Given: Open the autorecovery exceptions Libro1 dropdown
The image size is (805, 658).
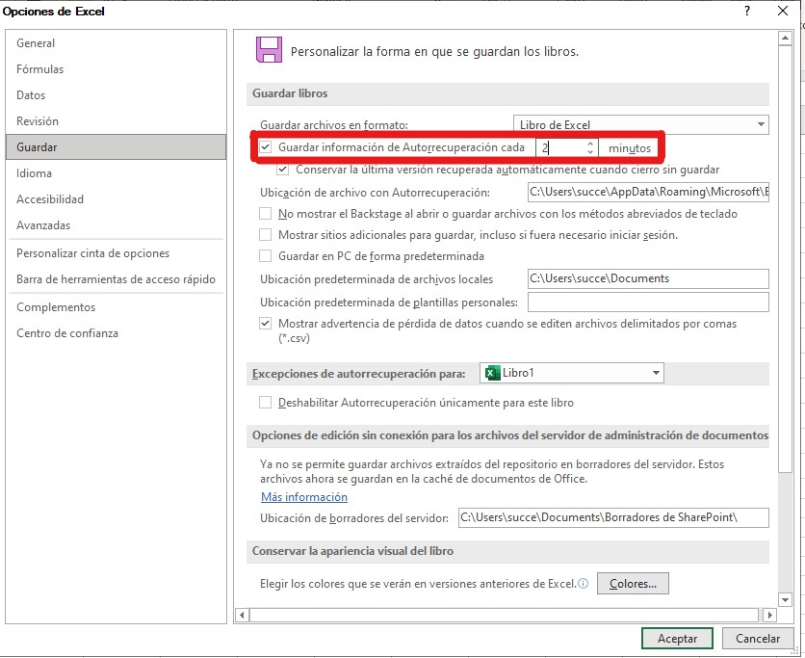Looking at the screenshot, I should 655,373.
